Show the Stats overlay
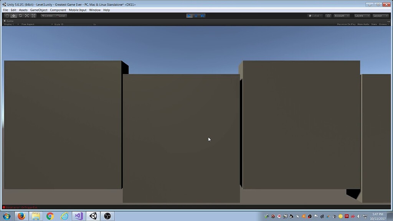Image resolution: width=393 pixels, height=221 pixels. (x=374, y=24)
